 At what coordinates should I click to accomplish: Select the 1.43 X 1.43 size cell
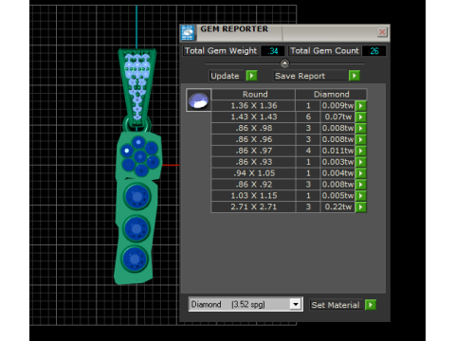pos(253,117)
